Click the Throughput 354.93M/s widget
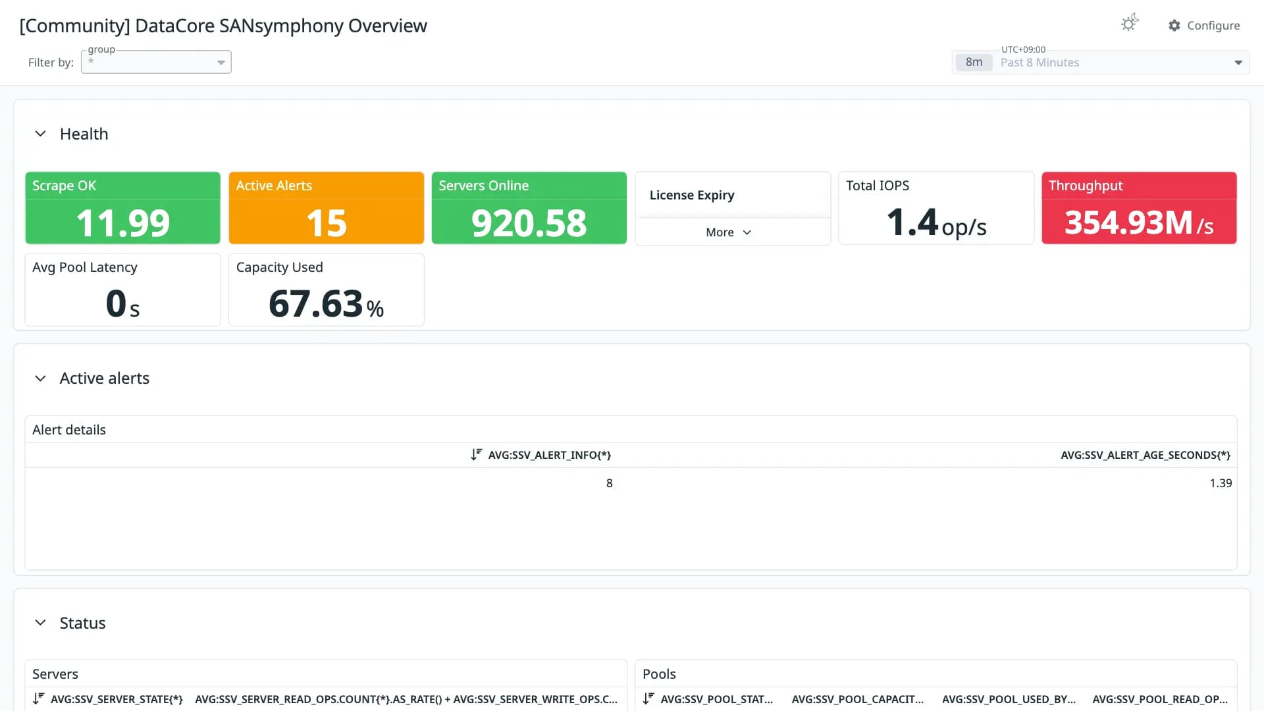This screenshot has height=711, width=1264. [x=1139, y=208]
